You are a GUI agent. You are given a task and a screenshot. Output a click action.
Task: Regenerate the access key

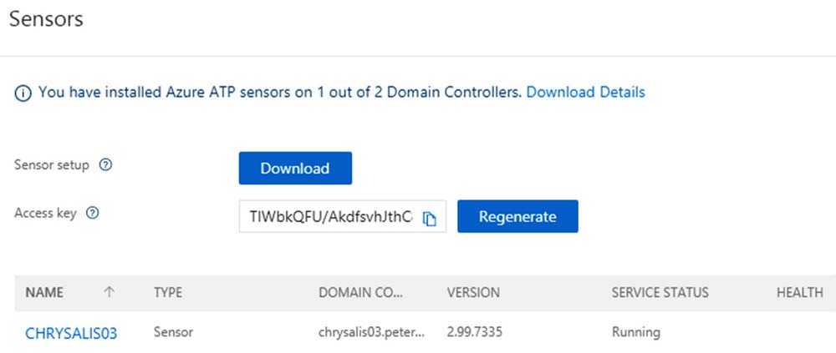pyautogui.click(x=517, y=216)
